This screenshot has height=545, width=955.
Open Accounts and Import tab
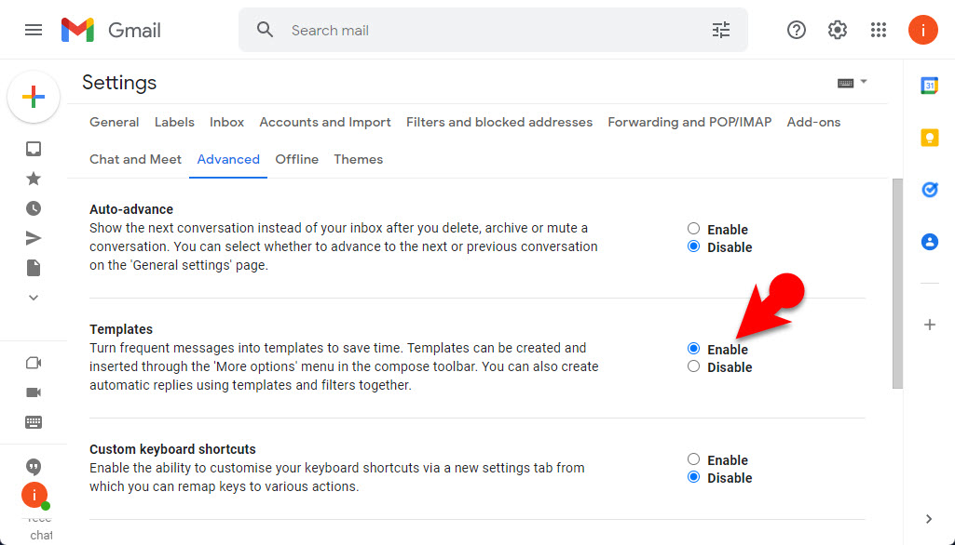point(325,122)
